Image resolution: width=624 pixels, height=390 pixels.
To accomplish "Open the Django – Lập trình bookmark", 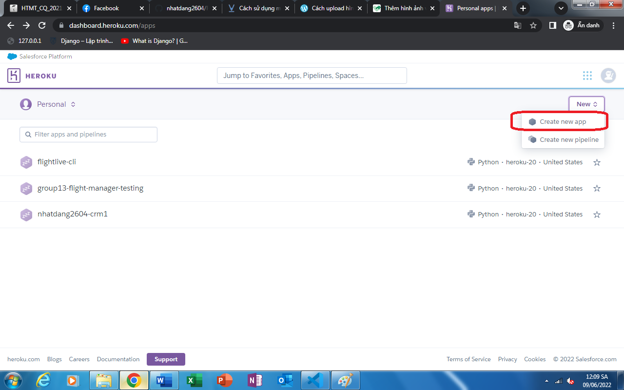I will [x=81, y=41].
